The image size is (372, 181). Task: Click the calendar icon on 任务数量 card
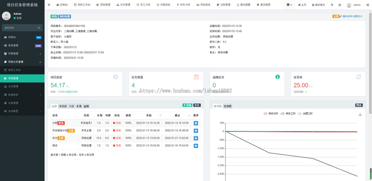tap(197, 77)
